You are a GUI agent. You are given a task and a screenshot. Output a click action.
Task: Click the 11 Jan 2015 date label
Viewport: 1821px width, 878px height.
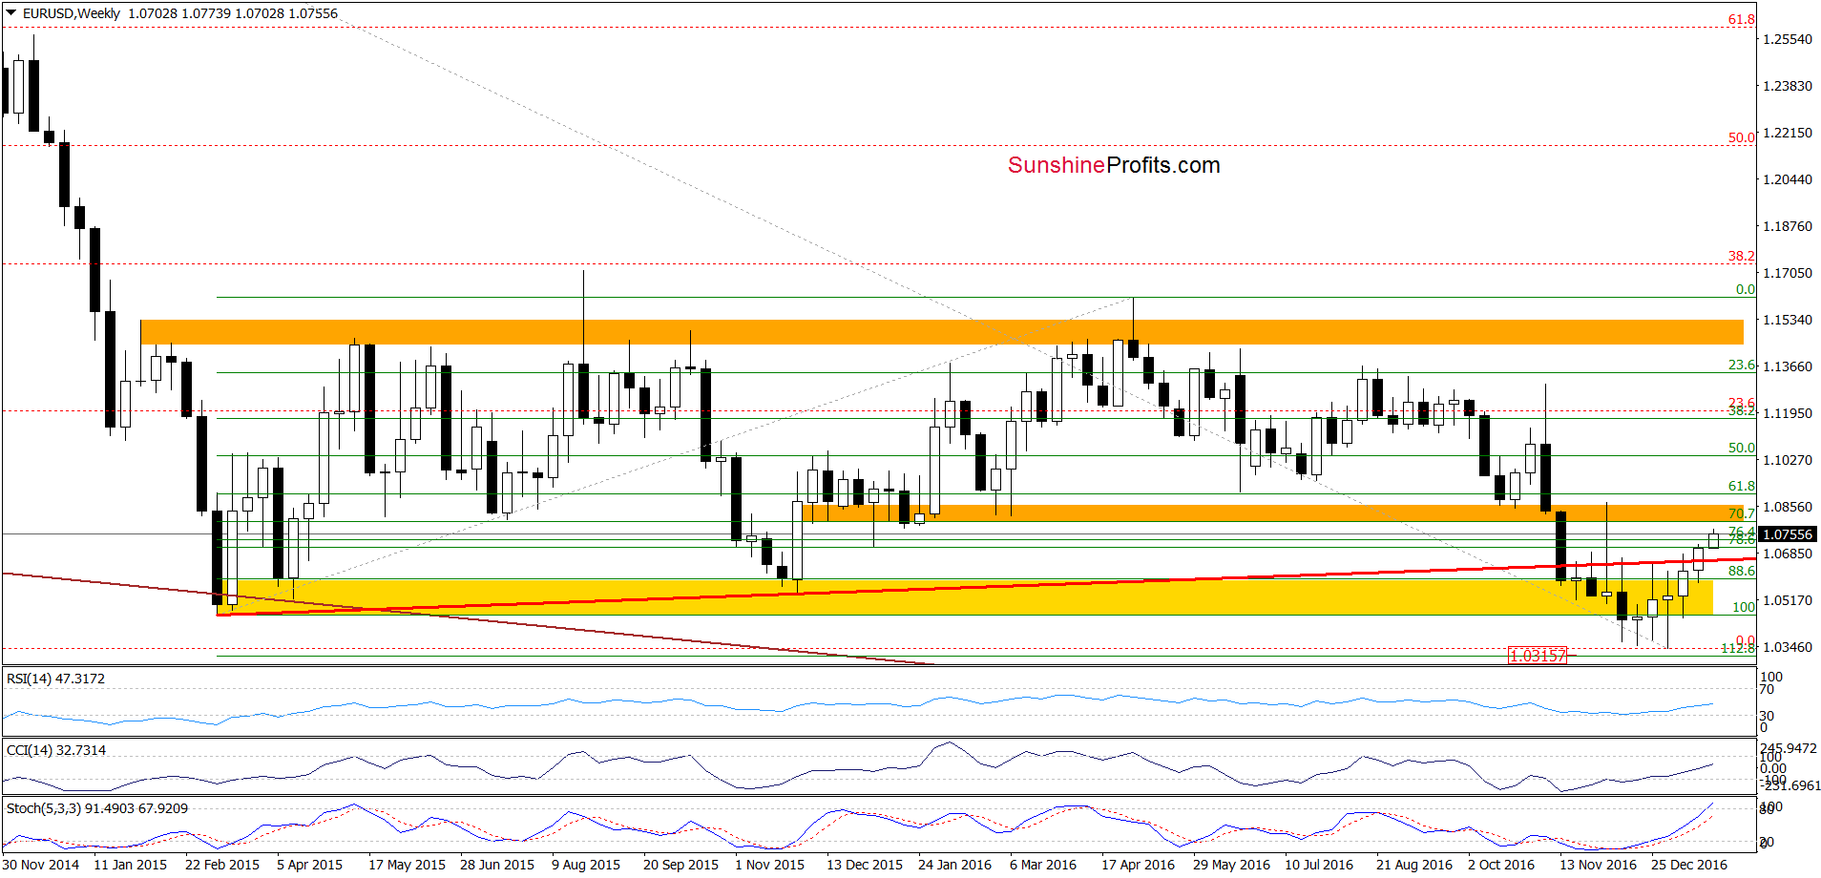pyautogui.click(x=131, y=865)
